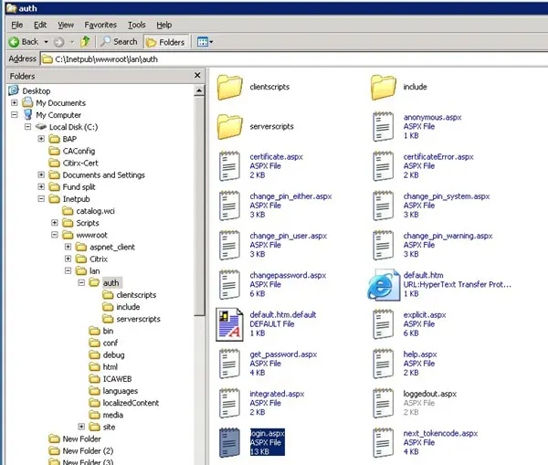Select the localizedContent folder in tree
The height and width of the screenshot is (465, 548).
(x=130, y=402)
